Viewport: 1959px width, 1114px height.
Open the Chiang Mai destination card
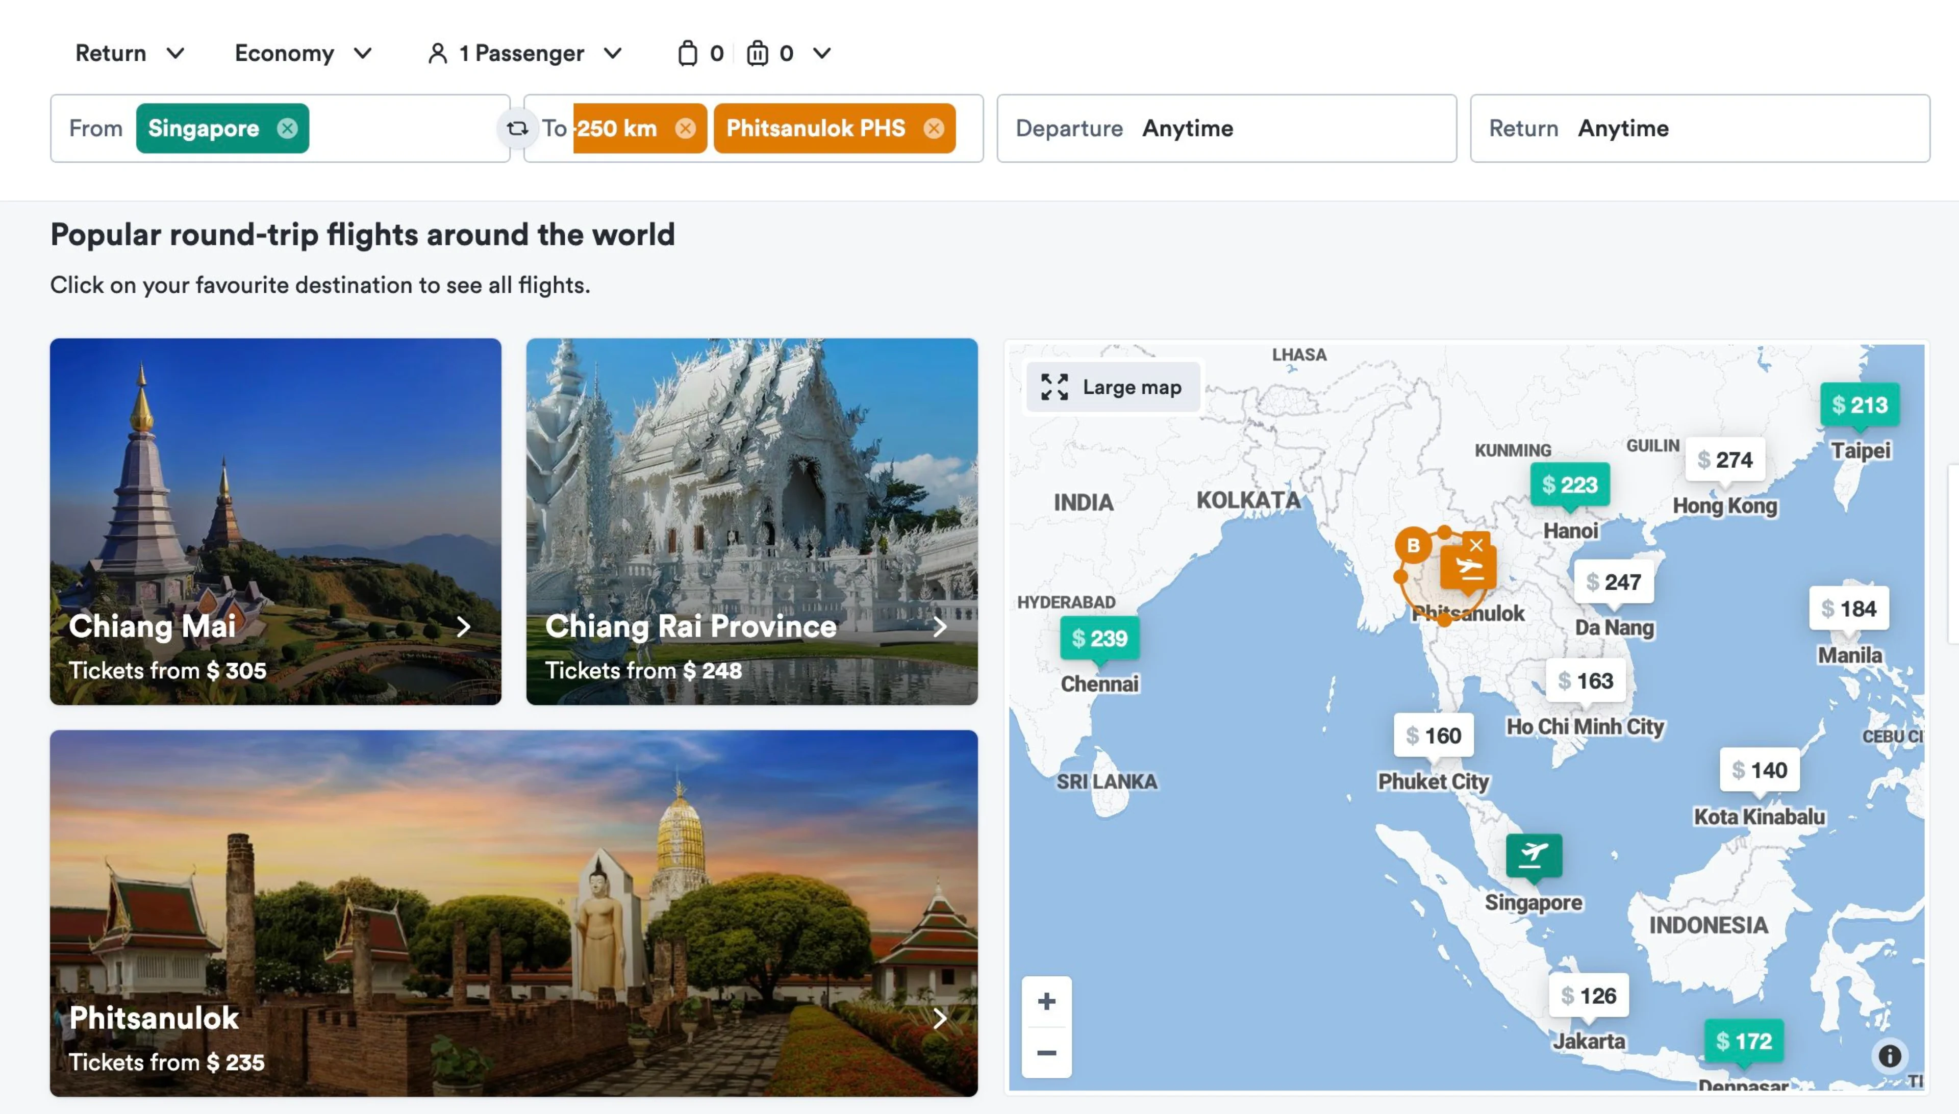(275, 521)
